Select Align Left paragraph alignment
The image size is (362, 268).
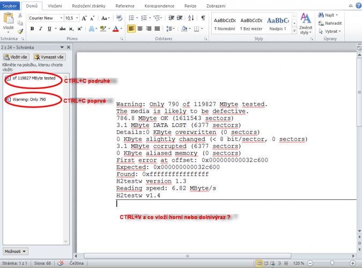(131, 28)
